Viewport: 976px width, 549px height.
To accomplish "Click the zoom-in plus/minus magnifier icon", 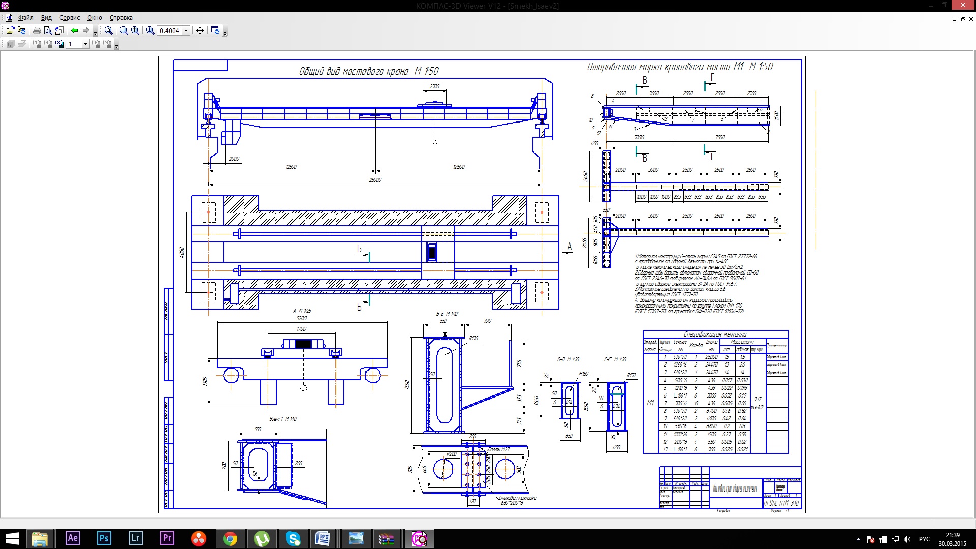I will (150, 30).
